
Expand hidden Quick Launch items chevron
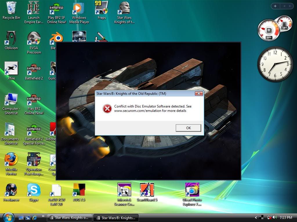(43, 216)
